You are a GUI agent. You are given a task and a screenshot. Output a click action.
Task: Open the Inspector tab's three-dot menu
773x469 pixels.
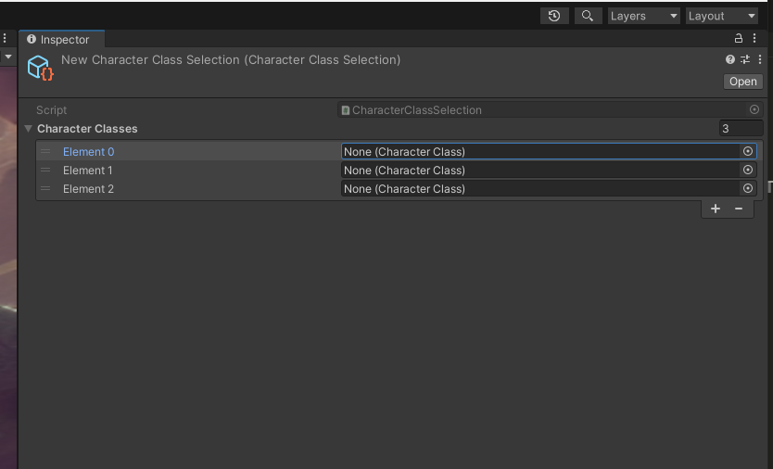(x=755, y=39)
